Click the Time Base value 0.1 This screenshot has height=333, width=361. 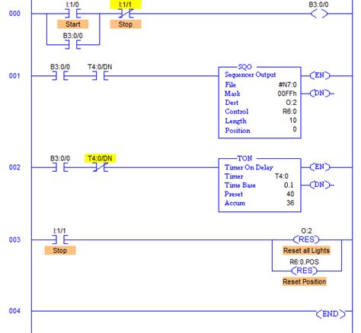coord(289,185)
